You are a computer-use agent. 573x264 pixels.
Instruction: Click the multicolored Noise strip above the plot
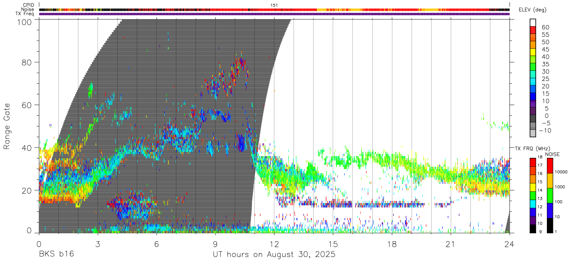point(274,9)
